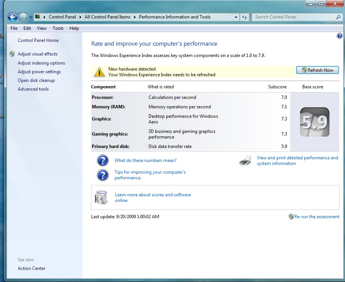Expand the arrow before Control Panel breadcrumb
Screen dimensions: 345x282
[x=45, y=17]
